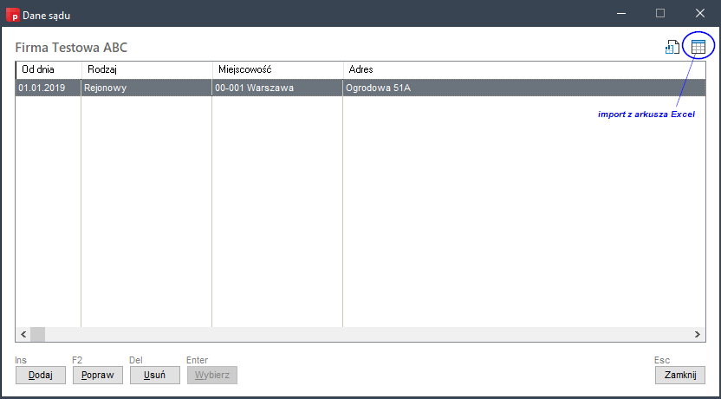The width and height of the screenshot is (721, 399).
Task: Click the Excel spreadsheet import icon
Action: (x=698, y=47)
